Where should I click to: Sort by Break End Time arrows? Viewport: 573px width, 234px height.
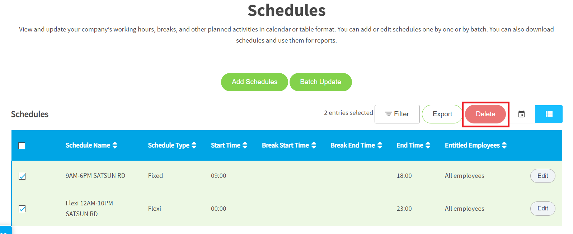click(x=380, y=145)
